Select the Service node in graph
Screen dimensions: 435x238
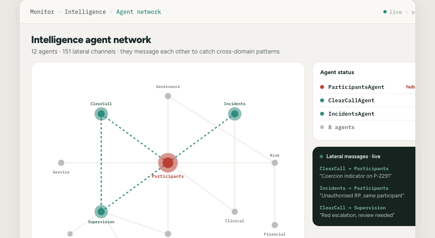pyautogui.click(x=61, y=162)
